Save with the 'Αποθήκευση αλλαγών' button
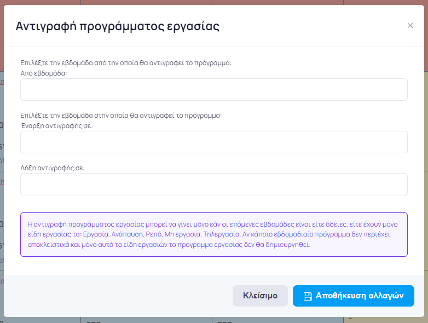Screen dimensions: 428x323 coord(353,296)
